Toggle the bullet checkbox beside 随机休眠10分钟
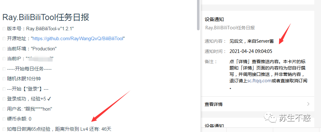The width and height of the screenshot is (321, 132). 4,79
